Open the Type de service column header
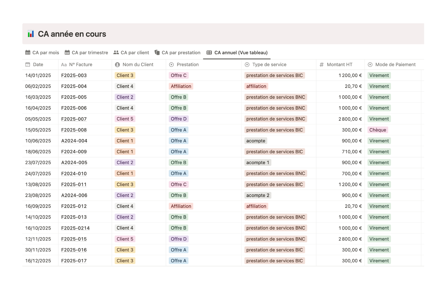 pyautogui.click(x=279, y=65)
